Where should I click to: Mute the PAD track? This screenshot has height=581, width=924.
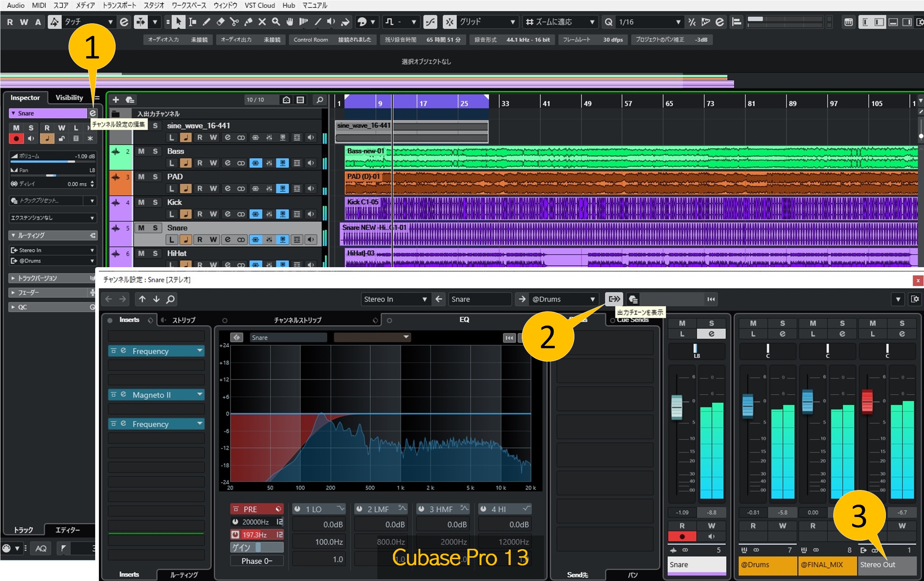click(x=141, y=177)
